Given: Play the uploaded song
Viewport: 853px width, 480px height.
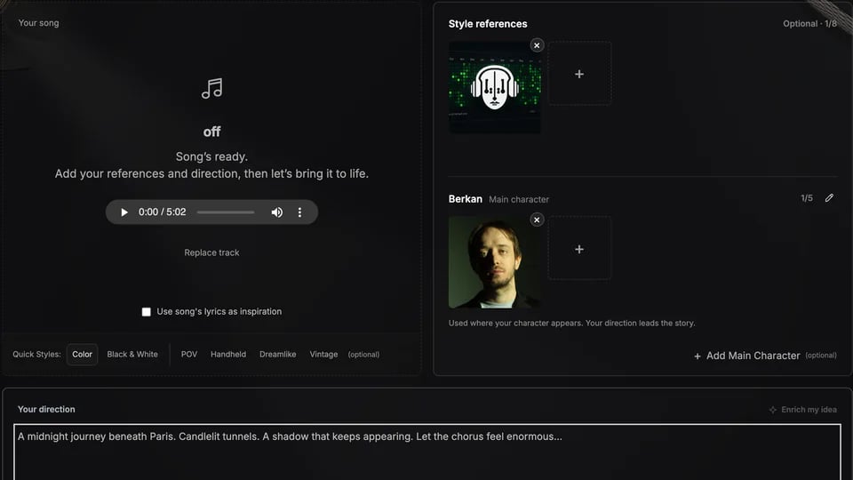Looking at the screenshot, I should [124, 212].
